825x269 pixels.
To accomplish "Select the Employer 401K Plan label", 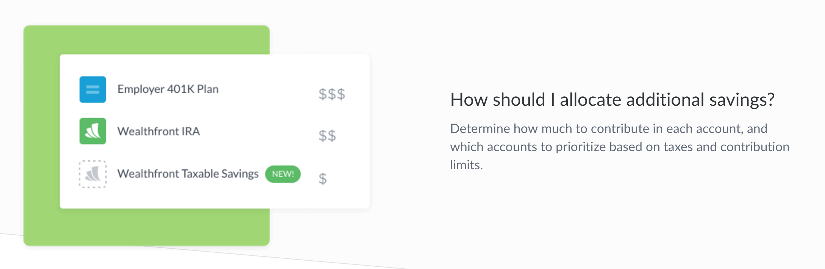I will click(168, 89).
